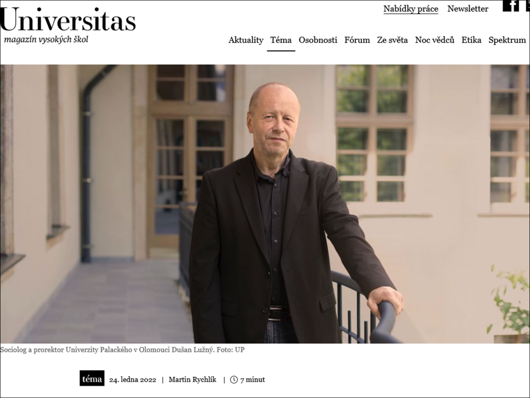530x398 pixels.
Task: Click the article hero photo
Action: click(265, 204)
